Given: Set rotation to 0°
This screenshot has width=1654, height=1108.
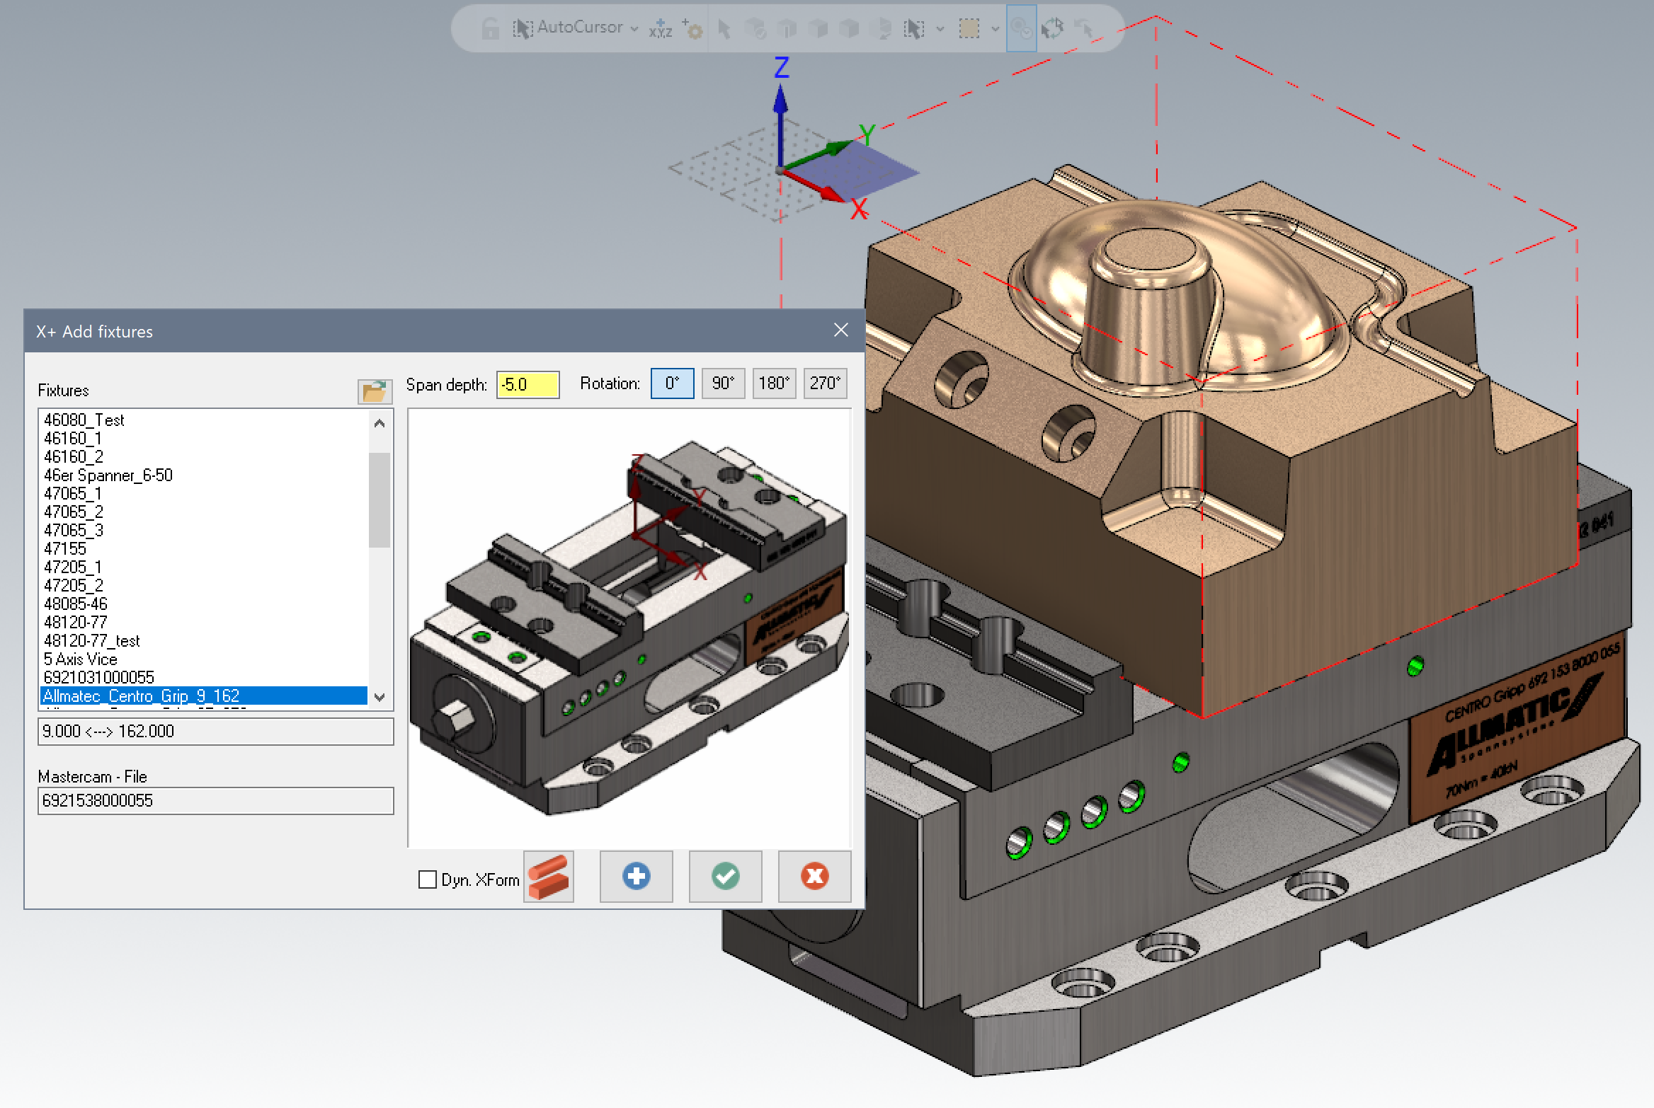Looking at the screenshot, I should coord(672,383).
